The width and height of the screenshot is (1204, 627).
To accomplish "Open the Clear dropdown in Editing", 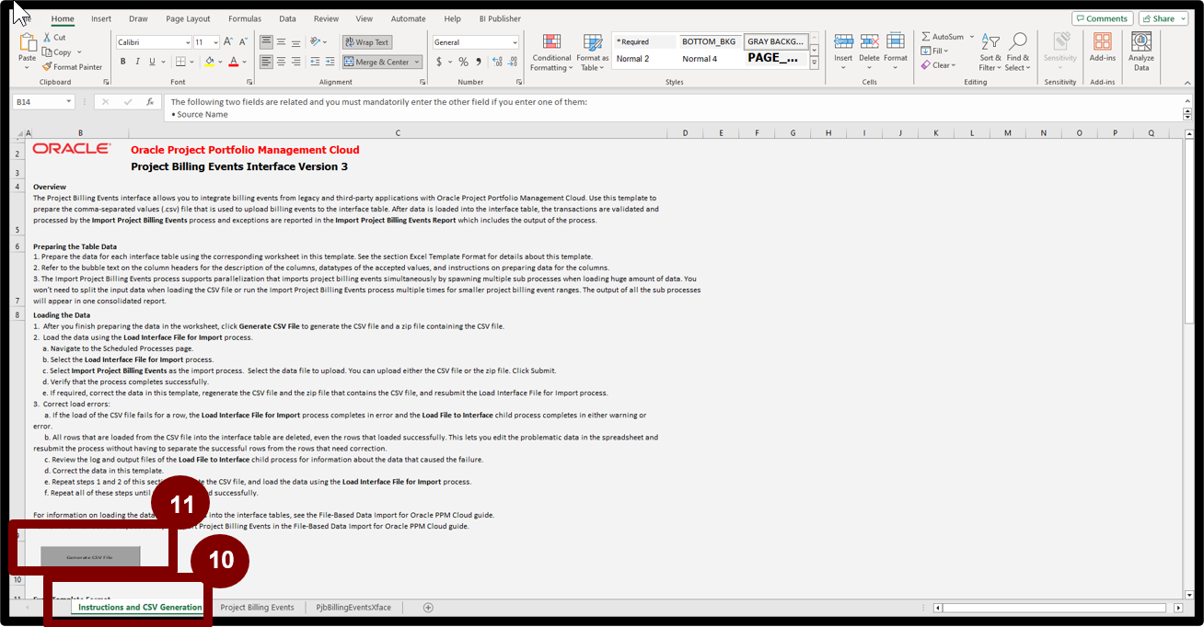I will point(938,65).
